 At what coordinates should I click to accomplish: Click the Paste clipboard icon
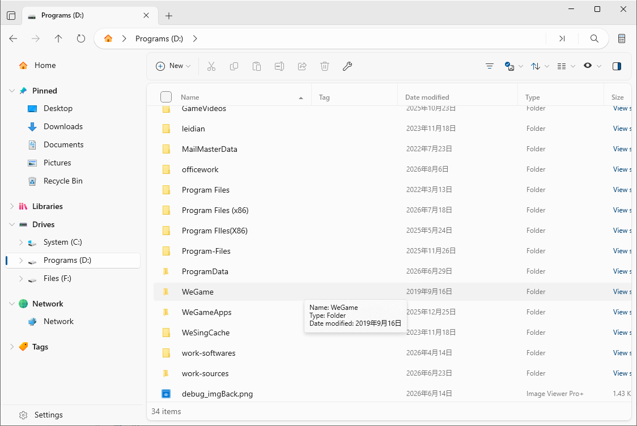pos(257,66)
